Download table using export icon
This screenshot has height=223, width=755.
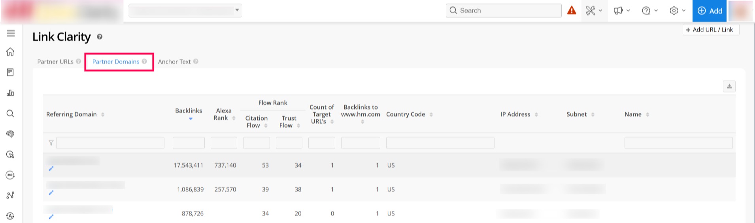729,86
